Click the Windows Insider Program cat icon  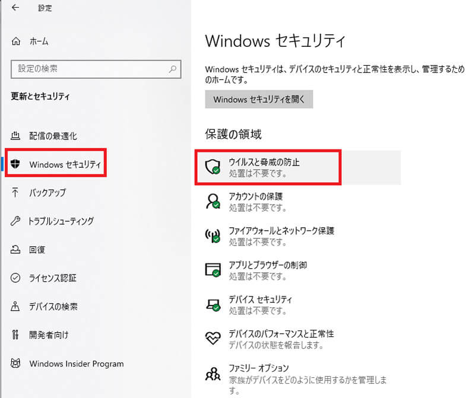click(15, 363)
